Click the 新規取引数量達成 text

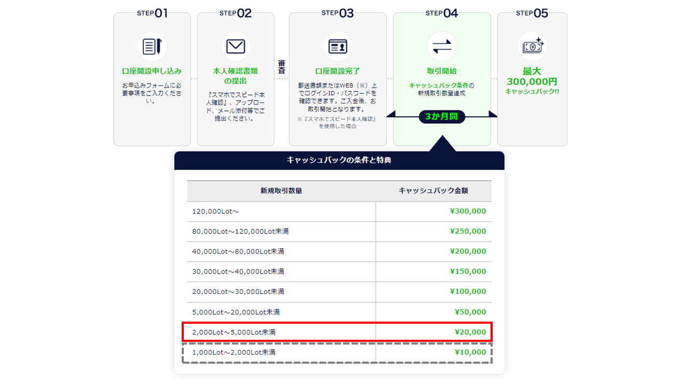pos(442,93)
